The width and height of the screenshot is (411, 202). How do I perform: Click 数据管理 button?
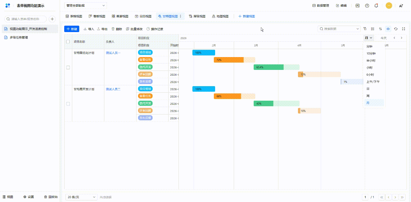point(321,5)
